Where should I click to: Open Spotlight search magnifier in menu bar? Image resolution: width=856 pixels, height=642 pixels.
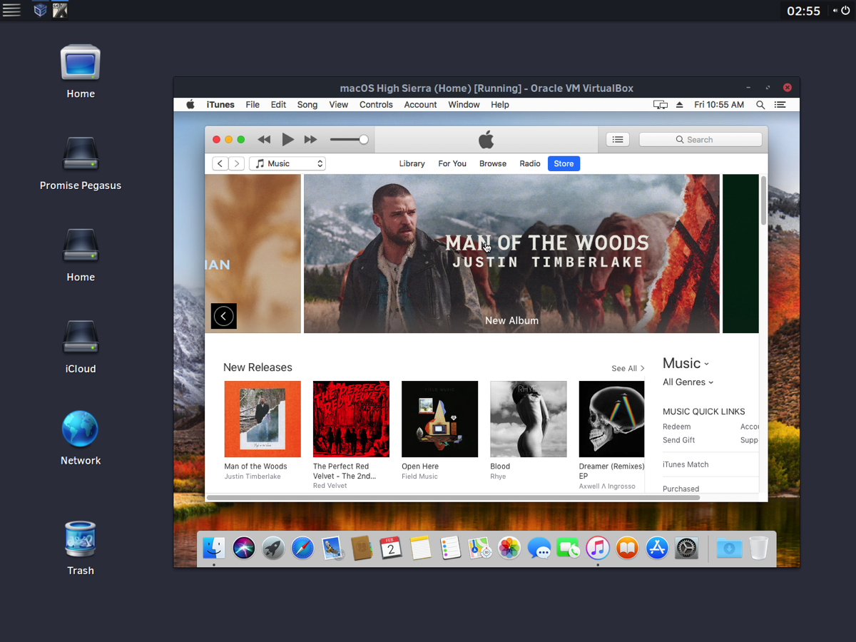coord(760,105)
